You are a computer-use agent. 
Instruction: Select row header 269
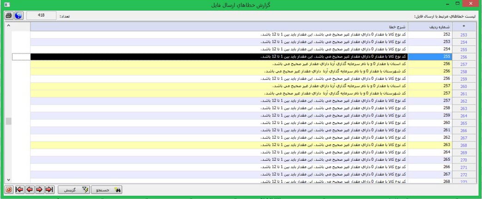click(463, 152)
